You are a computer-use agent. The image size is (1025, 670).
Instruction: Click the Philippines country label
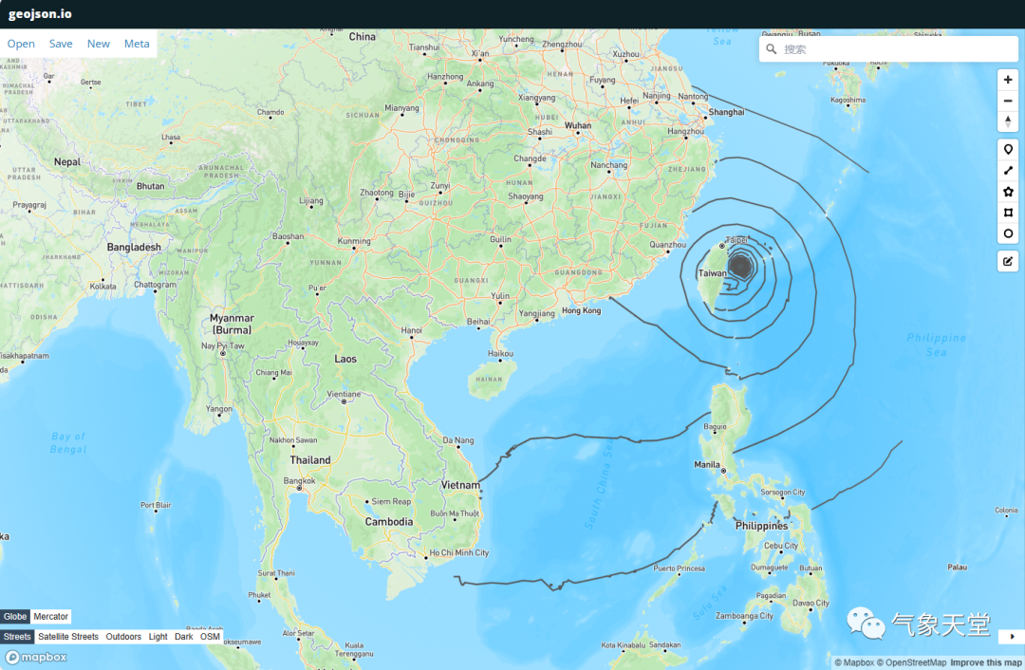[x=761, y=526]
